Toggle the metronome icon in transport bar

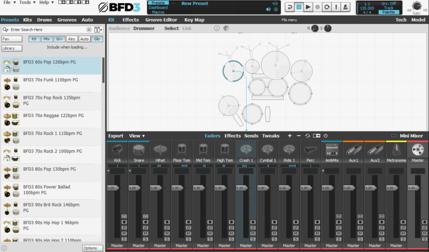point(346,7)
